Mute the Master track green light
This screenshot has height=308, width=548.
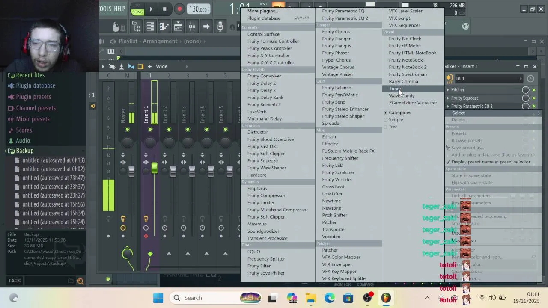click(x=127, y=130)
